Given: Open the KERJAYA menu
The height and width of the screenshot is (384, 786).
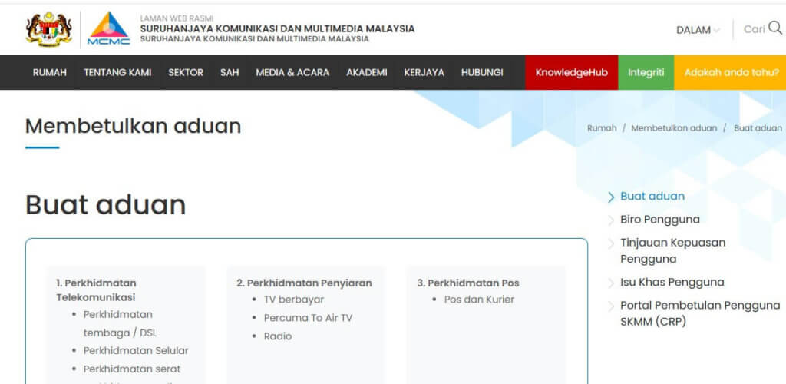Looking at the screenshot, I should tap(424, 73).
